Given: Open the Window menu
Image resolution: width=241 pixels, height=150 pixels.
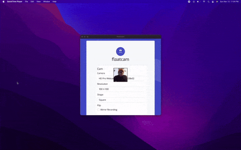Looking at the screenshot, I should [47, 2].
